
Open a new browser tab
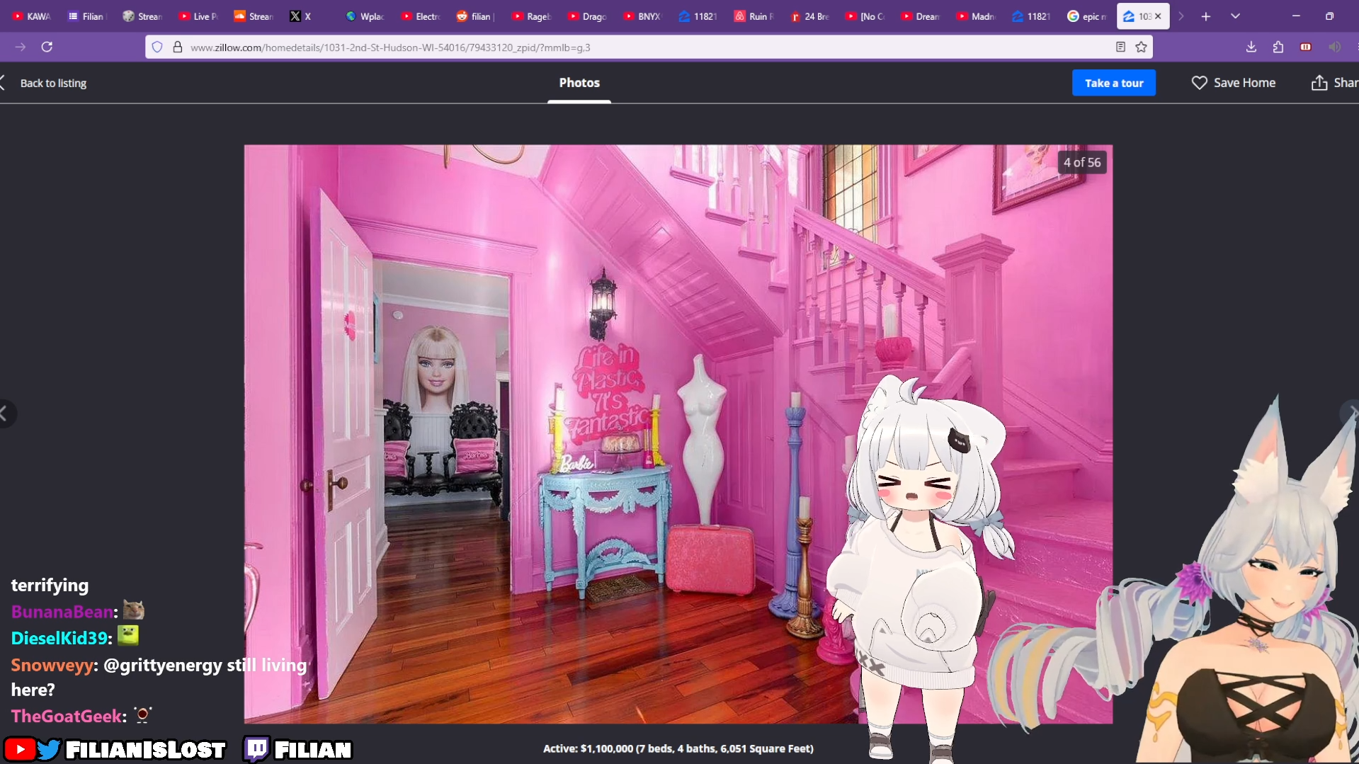(1206, 16)
